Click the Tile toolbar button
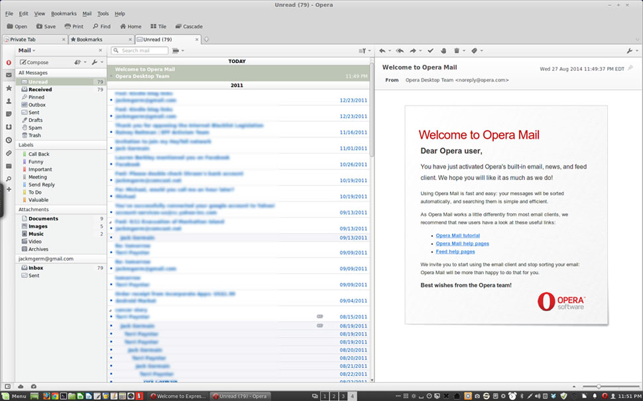 [158, 26]
